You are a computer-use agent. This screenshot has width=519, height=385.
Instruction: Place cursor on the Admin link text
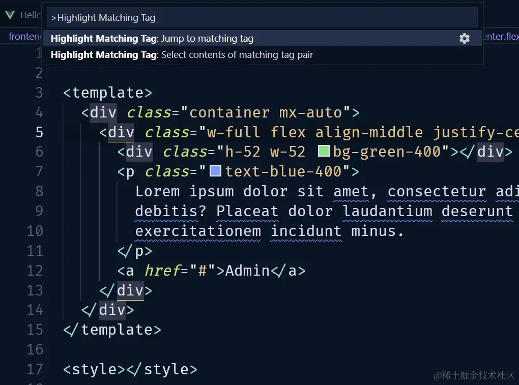pyautogui.click(x=247, y=271)
